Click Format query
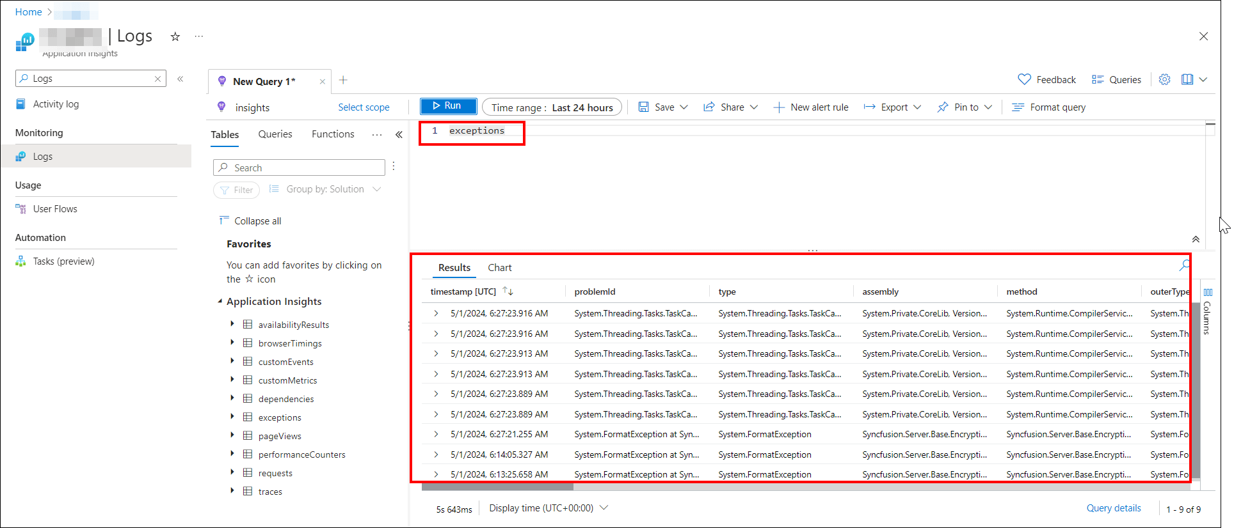 click(x=1049, y=107)
